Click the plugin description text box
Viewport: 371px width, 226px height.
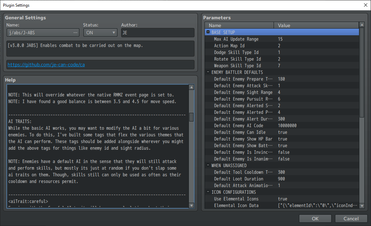click(x=100, y=49)
